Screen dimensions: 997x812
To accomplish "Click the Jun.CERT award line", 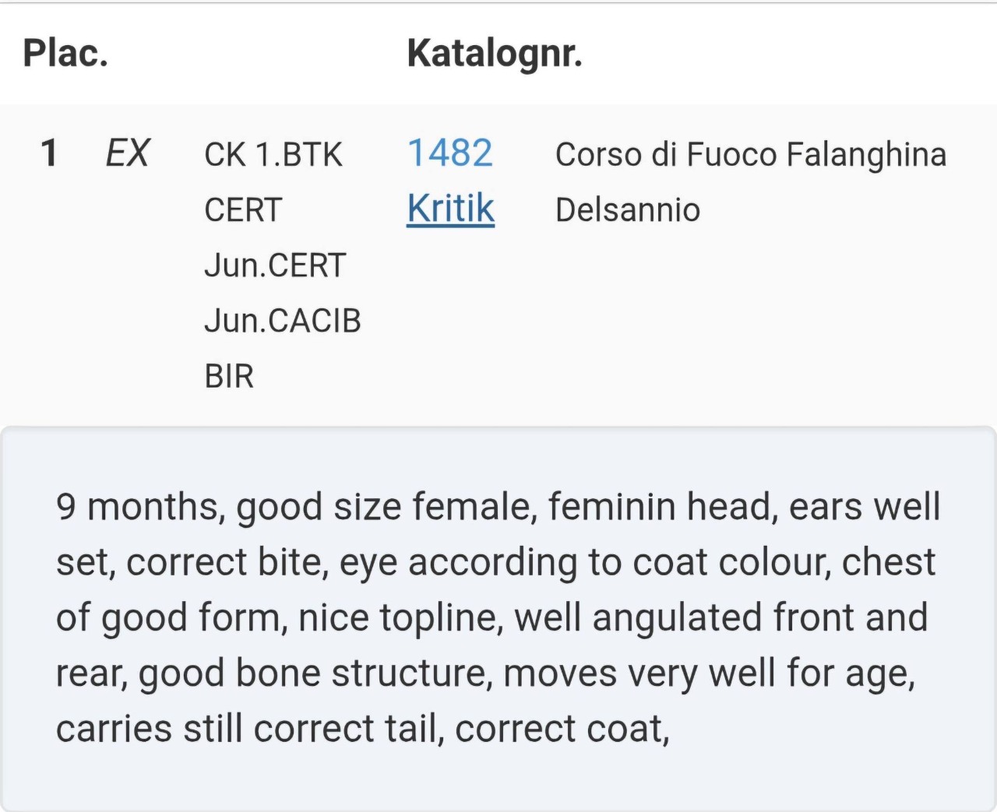I will click(x=274, y=265).
